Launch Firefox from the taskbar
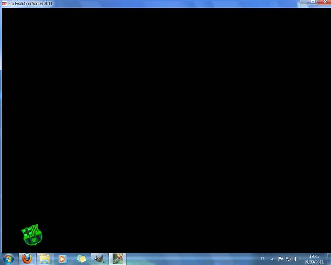Viewport: 331px width, 265px height. [x=27, y=259]
